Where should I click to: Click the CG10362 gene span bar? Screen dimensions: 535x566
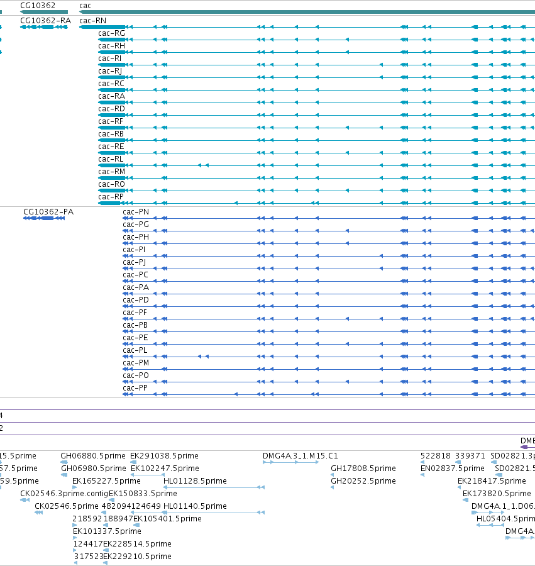(44, 12)
